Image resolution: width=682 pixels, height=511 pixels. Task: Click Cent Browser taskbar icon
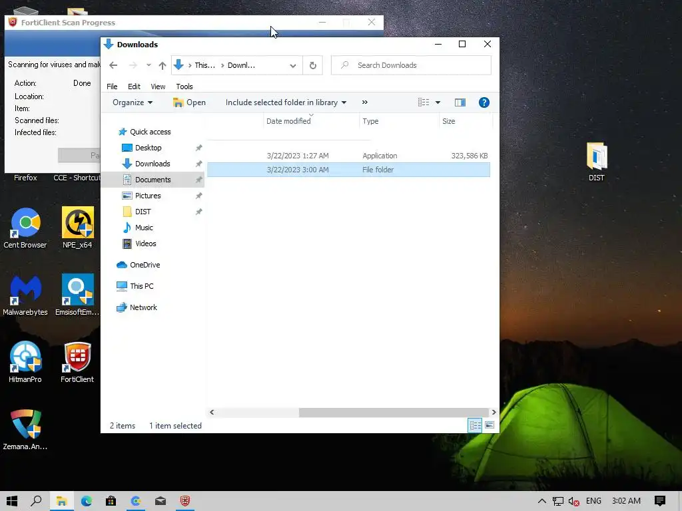tap(136, 501)
